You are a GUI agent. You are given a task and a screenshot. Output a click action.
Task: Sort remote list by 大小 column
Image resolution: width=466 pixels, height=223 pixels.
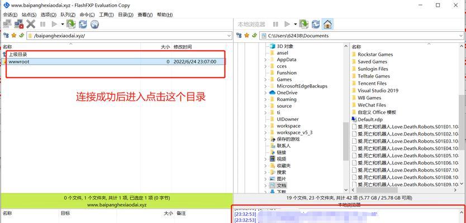click(x=165, y=47)
